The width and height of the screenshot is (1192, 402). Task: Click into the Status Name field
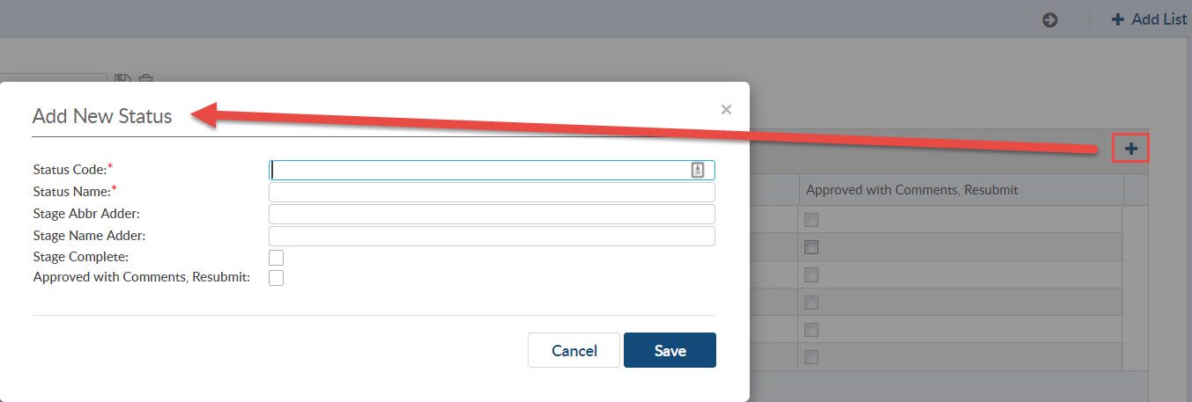[492, 192]
